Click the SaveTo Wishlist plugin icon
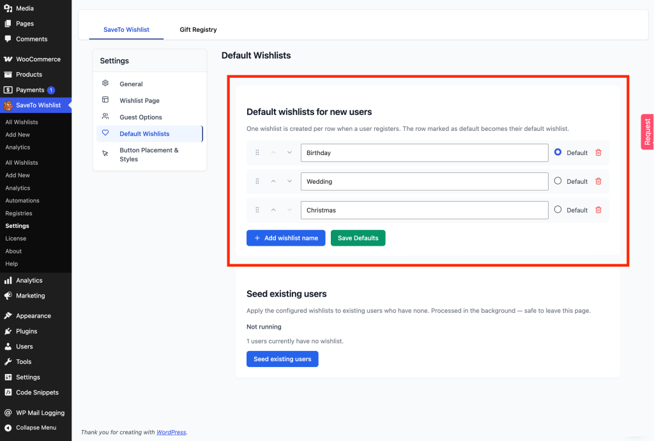Screen dimensions: 654x441 tap(8, 105)
